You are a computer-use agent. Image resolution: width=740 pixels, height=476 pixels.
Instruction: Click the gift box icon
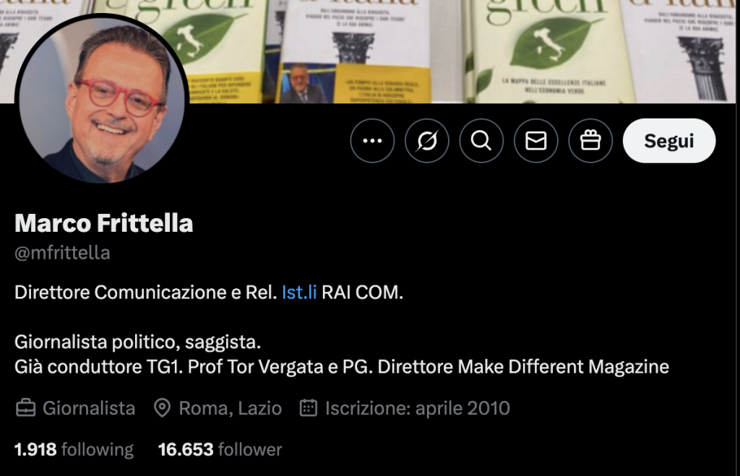click(x=590, y=141)
